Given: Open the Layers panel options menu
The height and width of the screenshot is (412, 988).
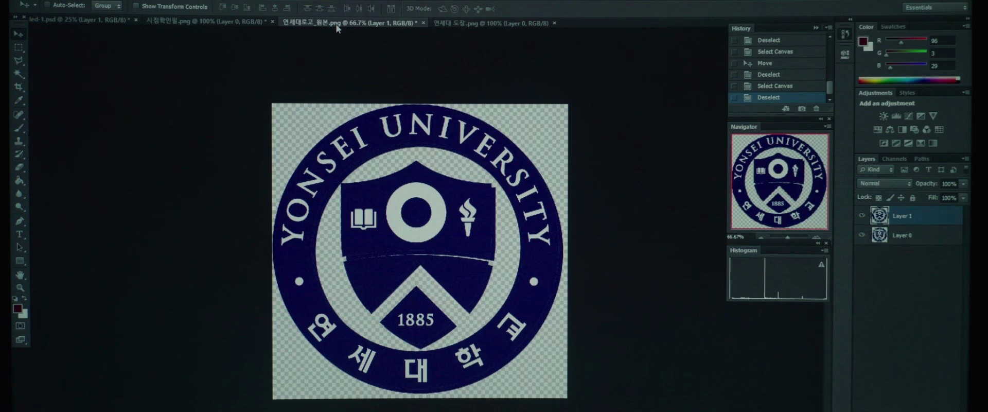Looking at the screenshot, I should (x=966, y=159).
